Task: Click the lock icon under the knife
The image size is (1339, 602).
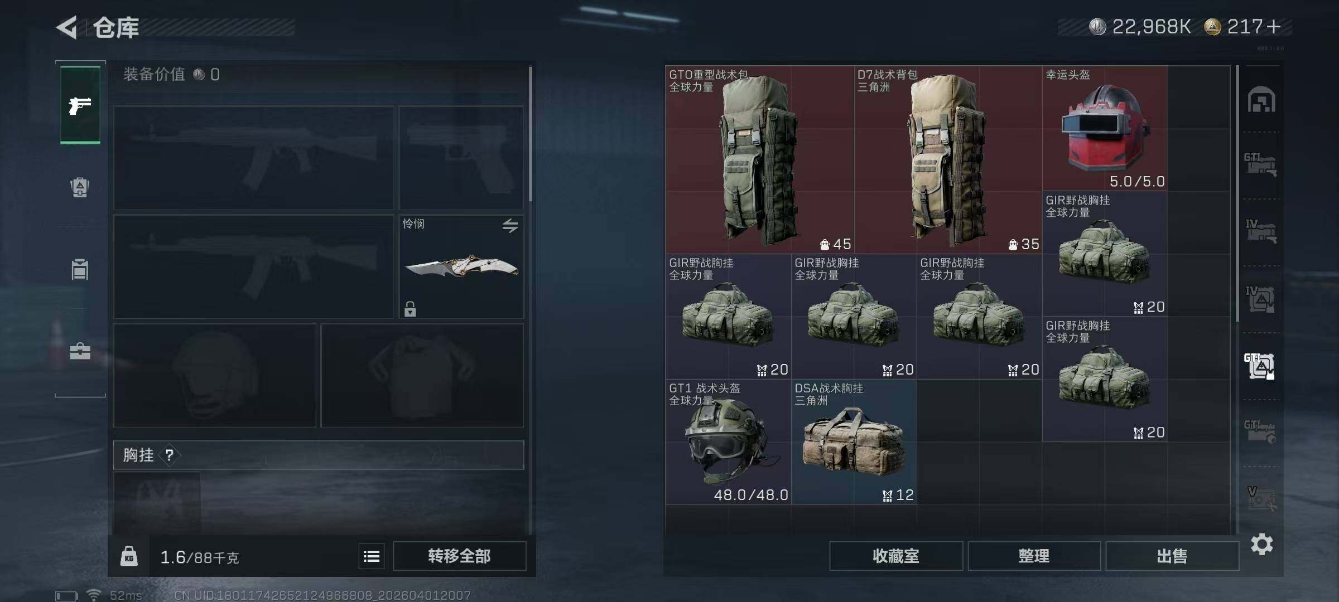Action: 410,309
